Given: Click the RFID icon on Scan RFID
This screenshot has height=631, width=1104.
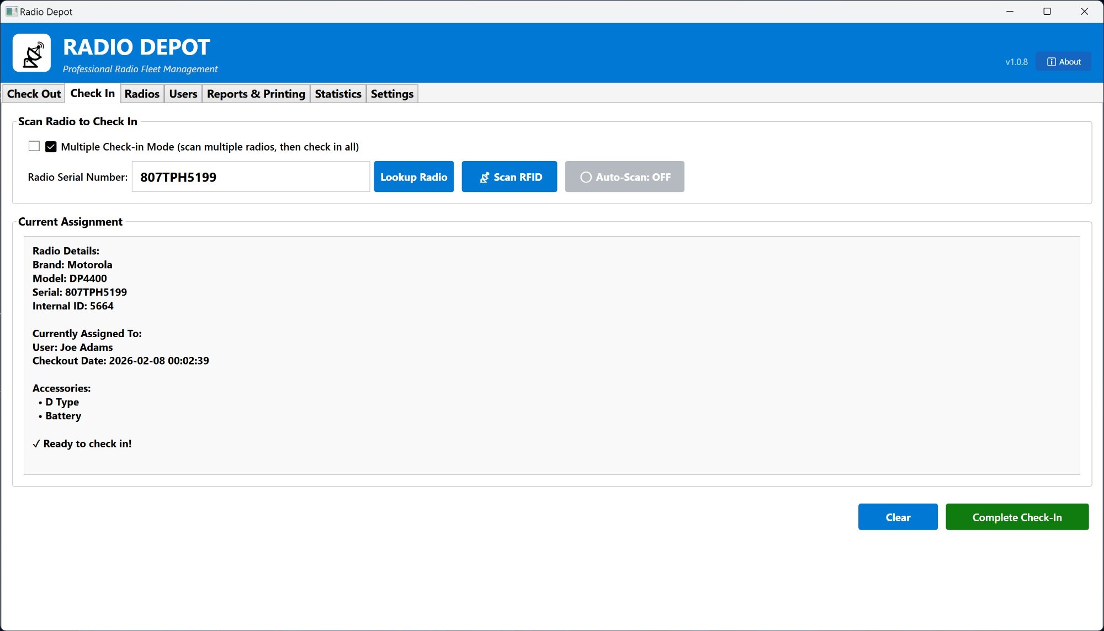Looking at the screenshot, I should click(484, 178).
